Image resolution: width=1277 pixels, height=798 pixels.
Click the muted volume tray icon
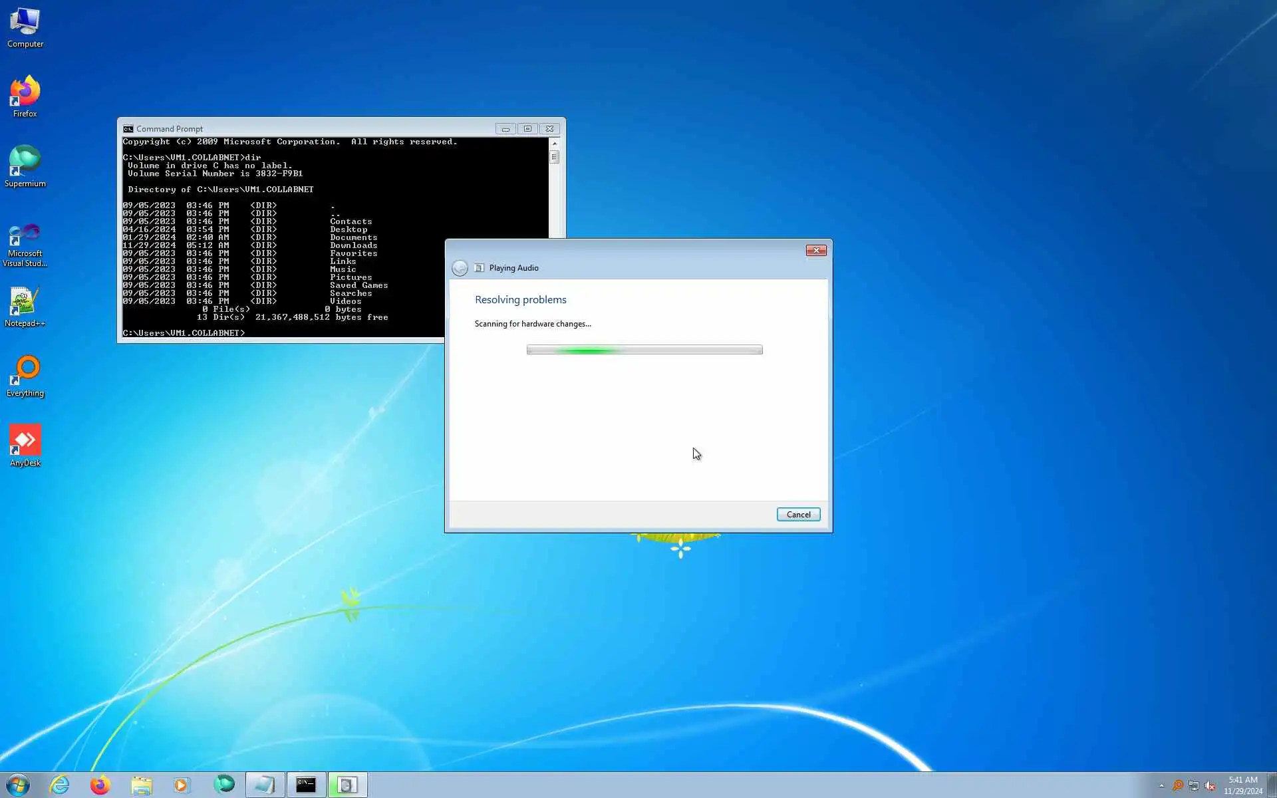1210,785
